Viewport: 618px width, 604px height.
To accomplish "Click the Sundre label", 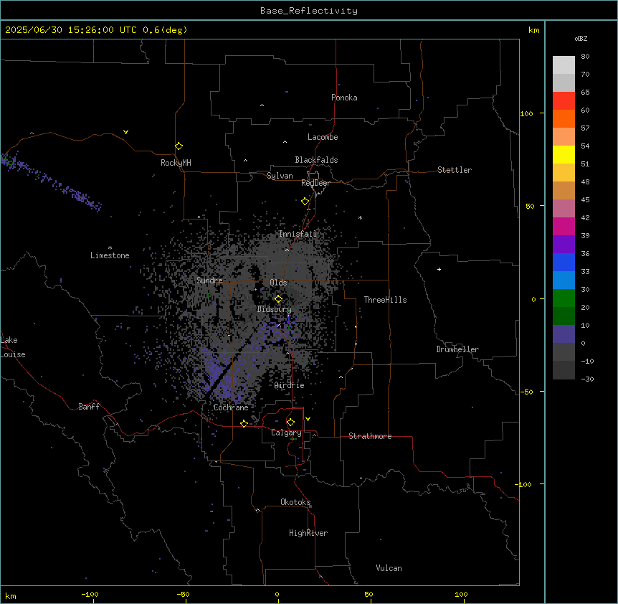I will coord(209,280).
